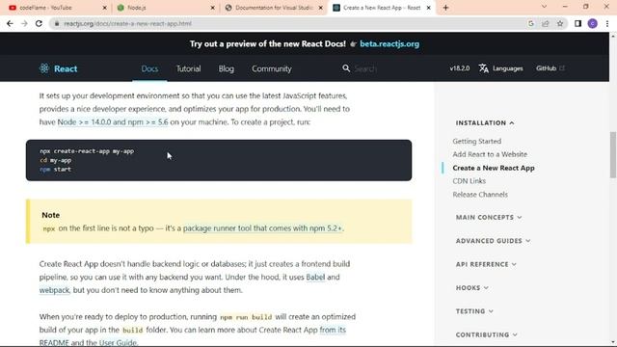The width and height of the screenshot is (617, 347).
Task: Click the site lock icon in address bar
Action: [57, 23]
